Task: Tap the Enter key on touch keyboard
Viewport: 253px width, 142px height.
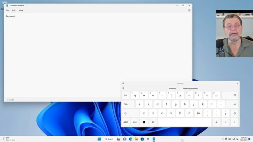Action: pos(232,104)
